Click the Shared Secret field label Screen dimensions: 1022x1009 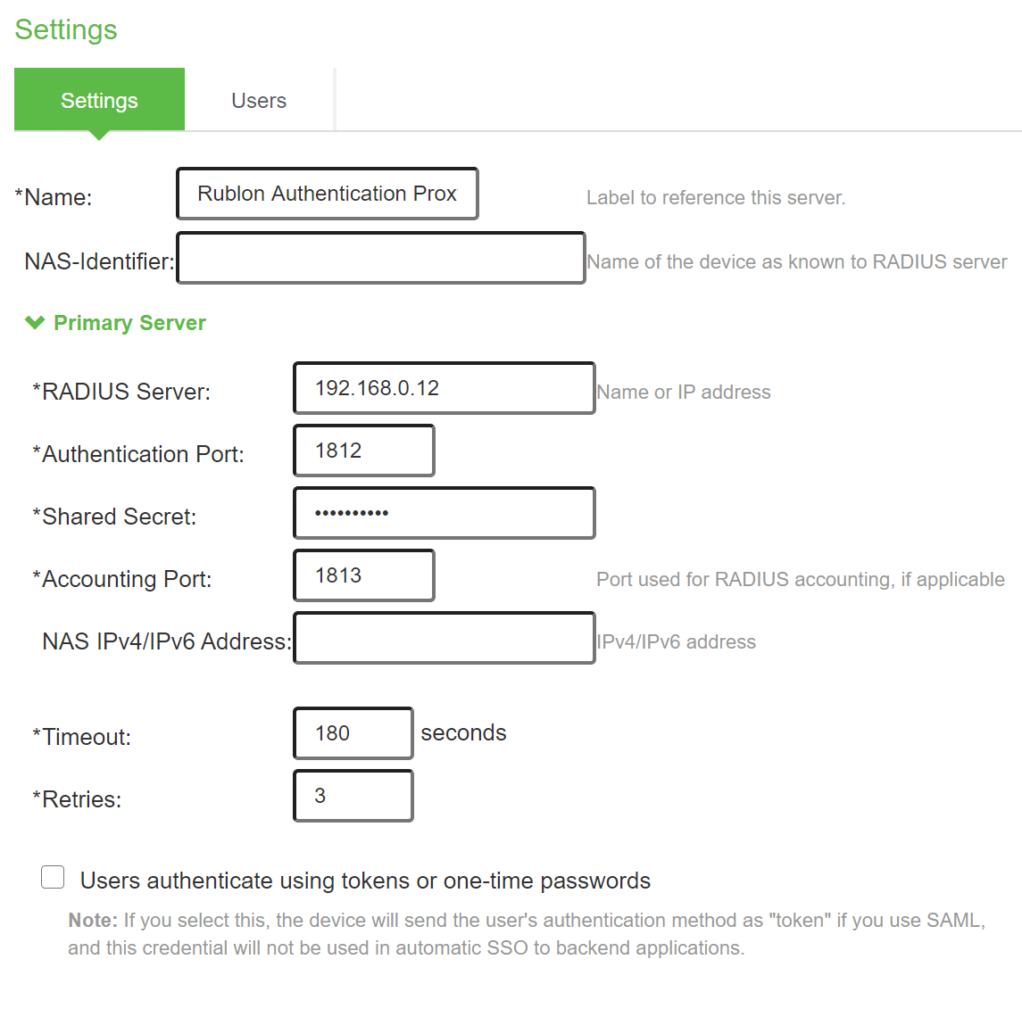114,517
